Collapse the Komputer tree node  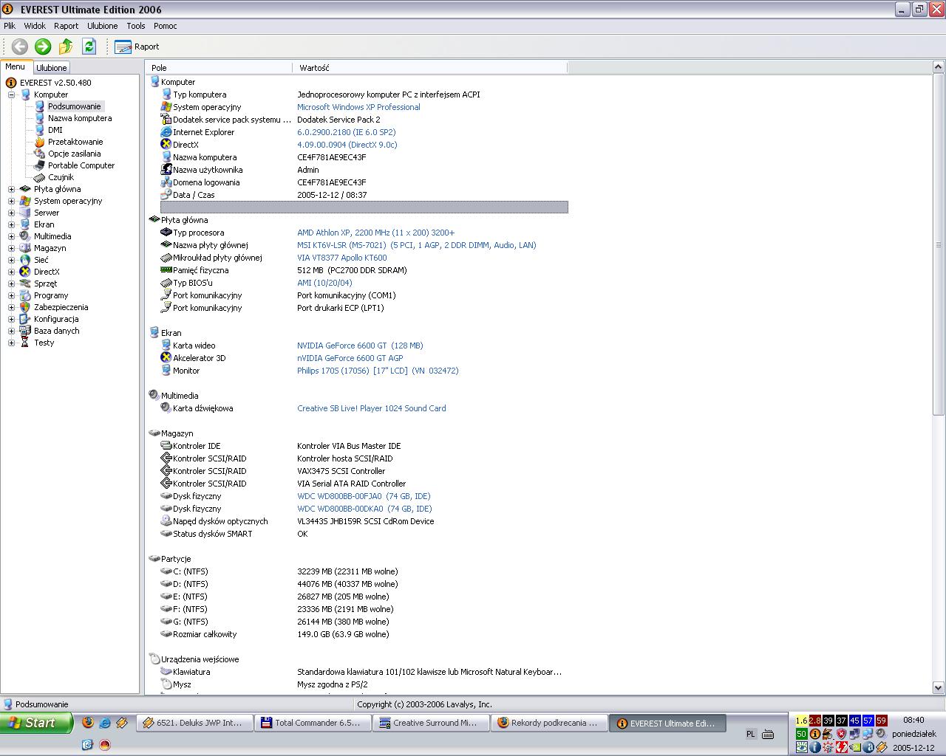[x=11, y=94]
